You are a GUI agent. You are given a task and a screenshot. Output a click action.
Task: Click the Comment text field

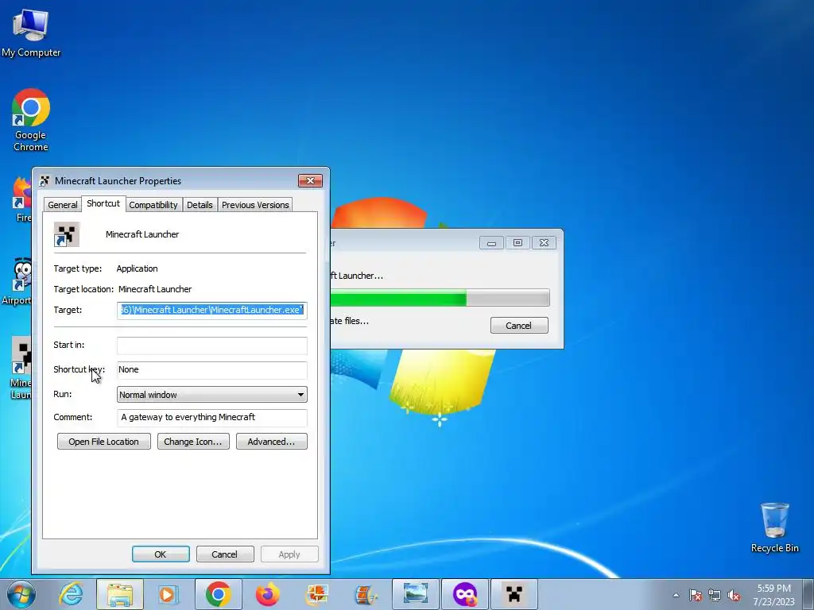click(211, 418)
